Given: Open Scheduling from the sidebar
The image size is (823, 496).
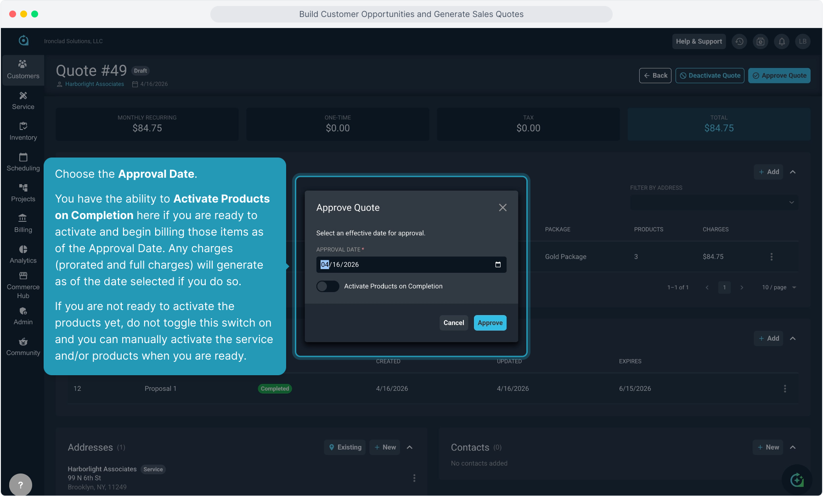Looking at the screenshot, I should click(x=23, y=162).
